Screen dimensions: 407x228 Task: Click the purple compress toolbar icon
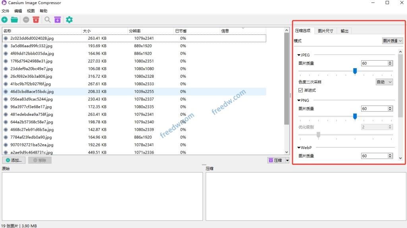(x=57, y=20)
